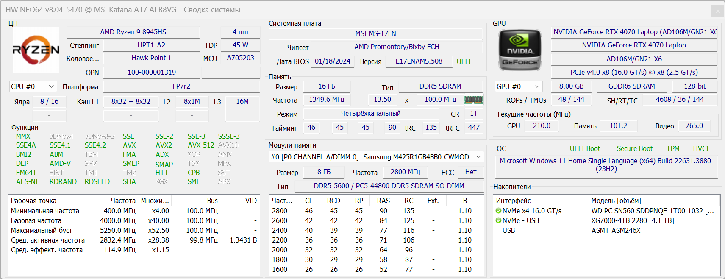Click the UEFI Boot status label
Viewport: 725px width, 279px height.
585,148
